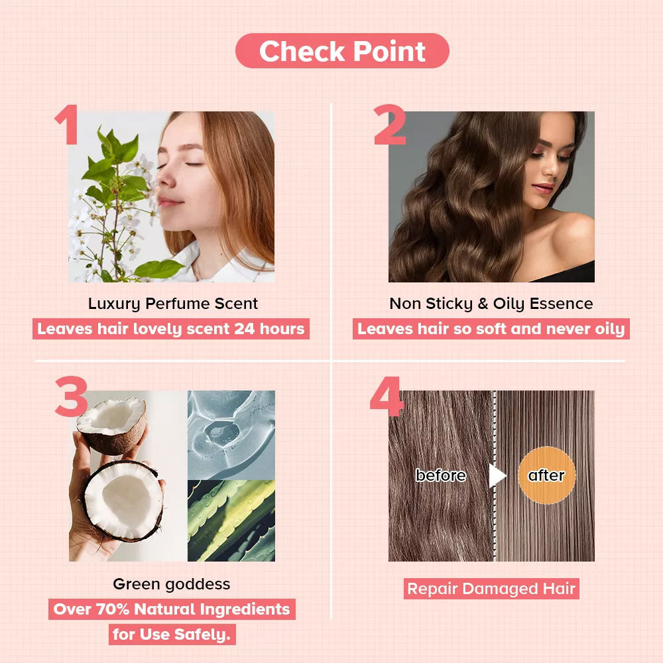Click 'Luxury Perfume Scent' heading
This screenshot has height=663, width=663.
click(172, 304)
